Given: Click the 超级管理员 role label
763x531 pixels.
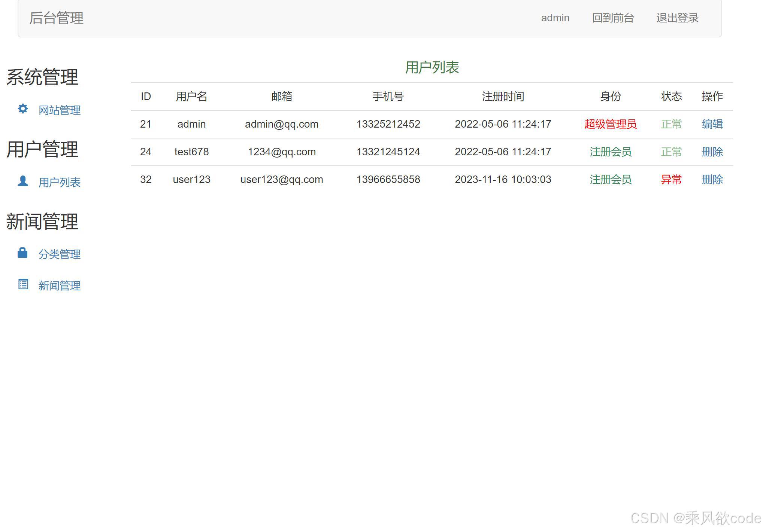Looking at the screenshot, I should coord(610,124).
